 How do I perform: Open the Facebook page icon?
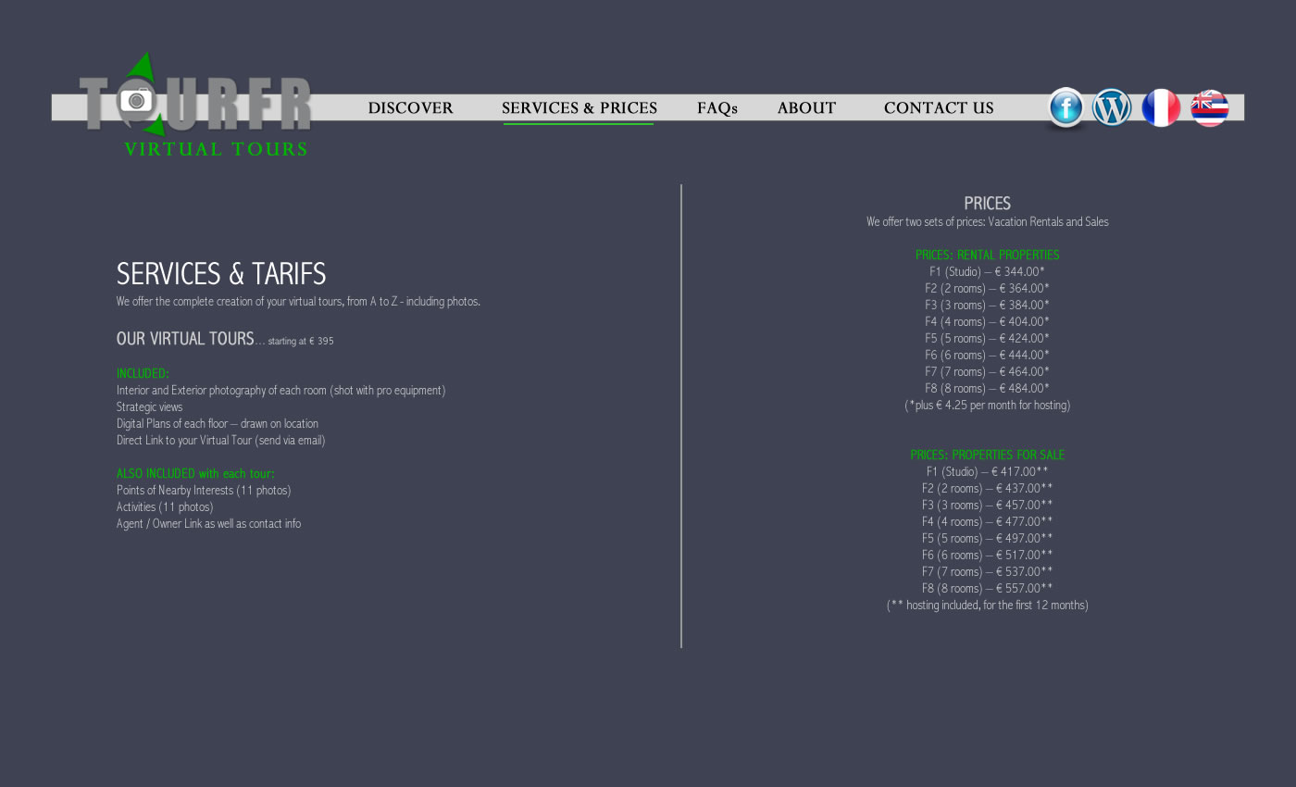tap(1065, 108)
